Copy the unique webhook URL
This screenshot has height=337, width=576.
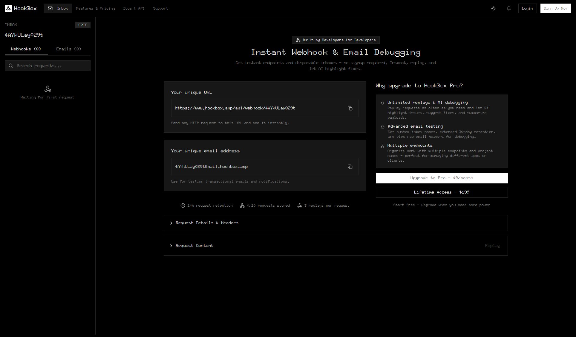pos(350,108)
